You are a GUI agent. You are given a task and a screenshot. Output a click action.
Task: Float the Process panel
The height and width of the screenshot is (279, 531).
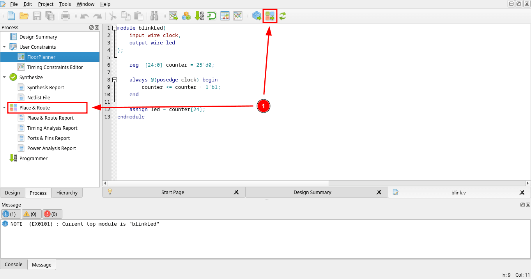click(x=91, y=28)
